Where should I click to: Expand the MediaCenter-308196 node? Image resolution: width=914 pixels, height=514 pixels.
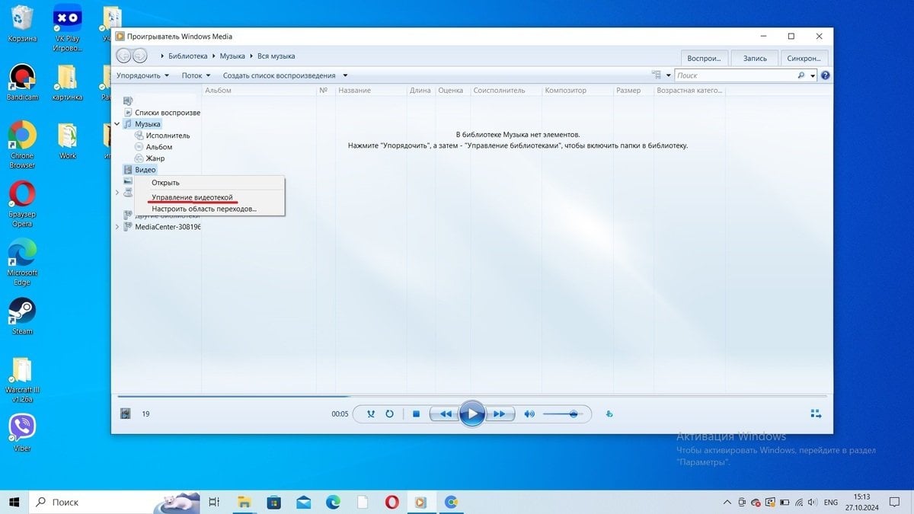(x=117, y=227)
